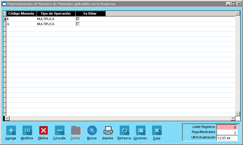Click the Es Dólar column header
This screenshot has height=145, width=243.
tap(90, 13)
